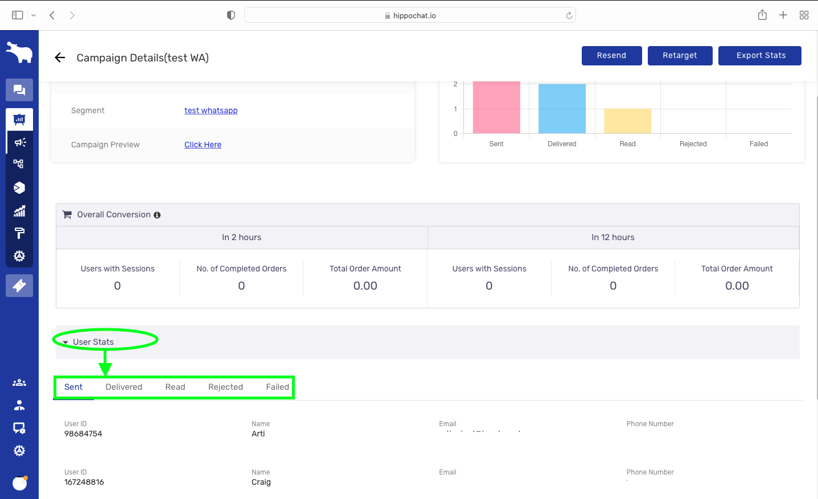
Task: Switch to the Delivered tab
Action: pyautogui.click(x=124, y=387)
